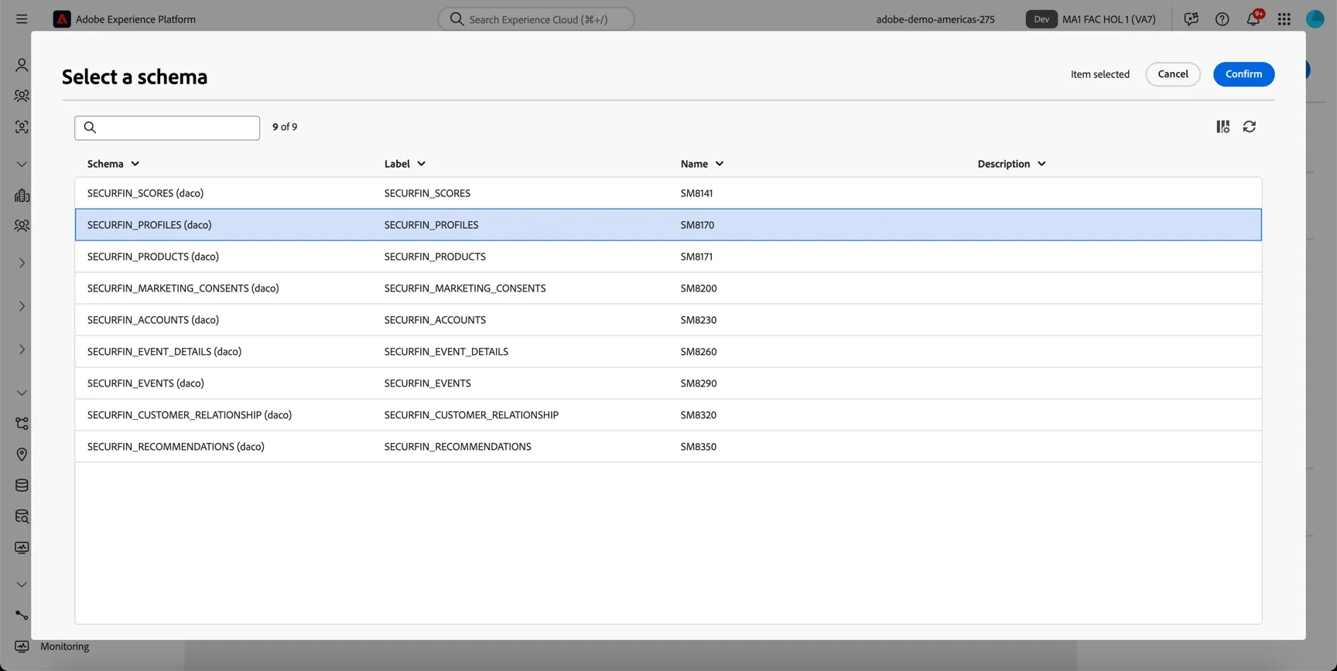Viewport: 1337px width, 671px height.
Task: Select the SECURFIN_SCORES (daco) row
Action: tap(668, 193)
